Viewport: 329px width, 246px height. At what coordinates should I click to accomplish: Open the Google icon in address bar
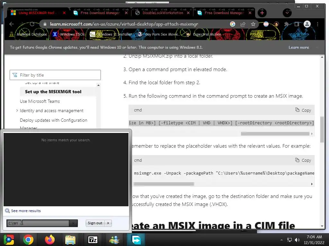[x=233, y=24]
